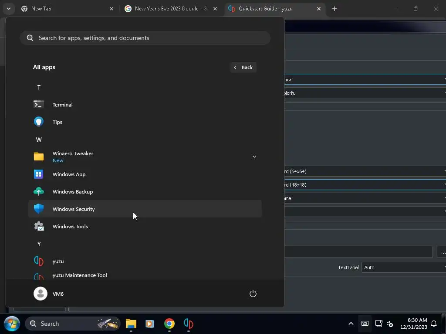Jump to letter T section header
This screenshot has height=334, width=446.
pos(39,87)
